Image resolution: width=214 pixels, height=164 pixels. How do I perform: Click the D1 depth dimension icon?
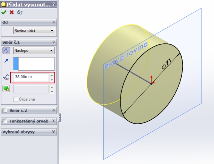point(6,77)
